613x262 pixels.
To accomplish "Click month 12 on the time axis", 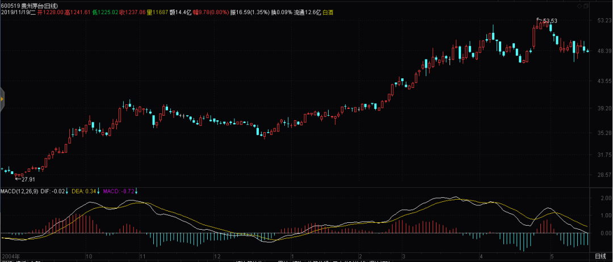I will pyautogui.click(x=217, y=256).
